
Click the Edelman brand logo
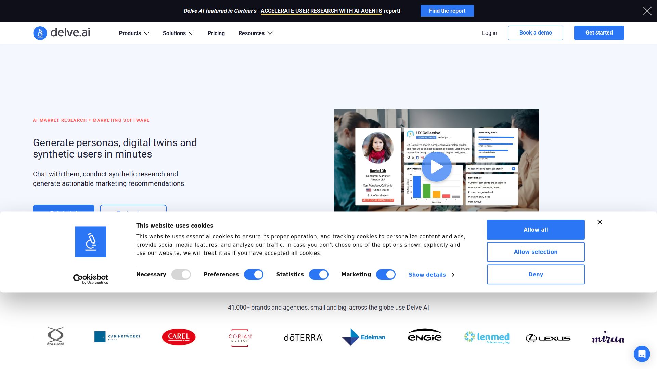coord(363,337)
